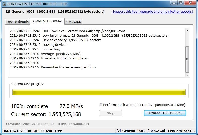Open the Device details tab
The width and height of the screenshot is (198, 135).
[17, 22]
